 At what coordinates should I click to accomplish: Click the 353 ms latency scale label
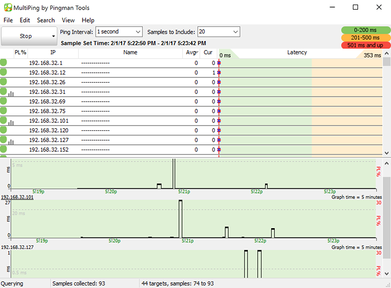click(x=372, y=55)
